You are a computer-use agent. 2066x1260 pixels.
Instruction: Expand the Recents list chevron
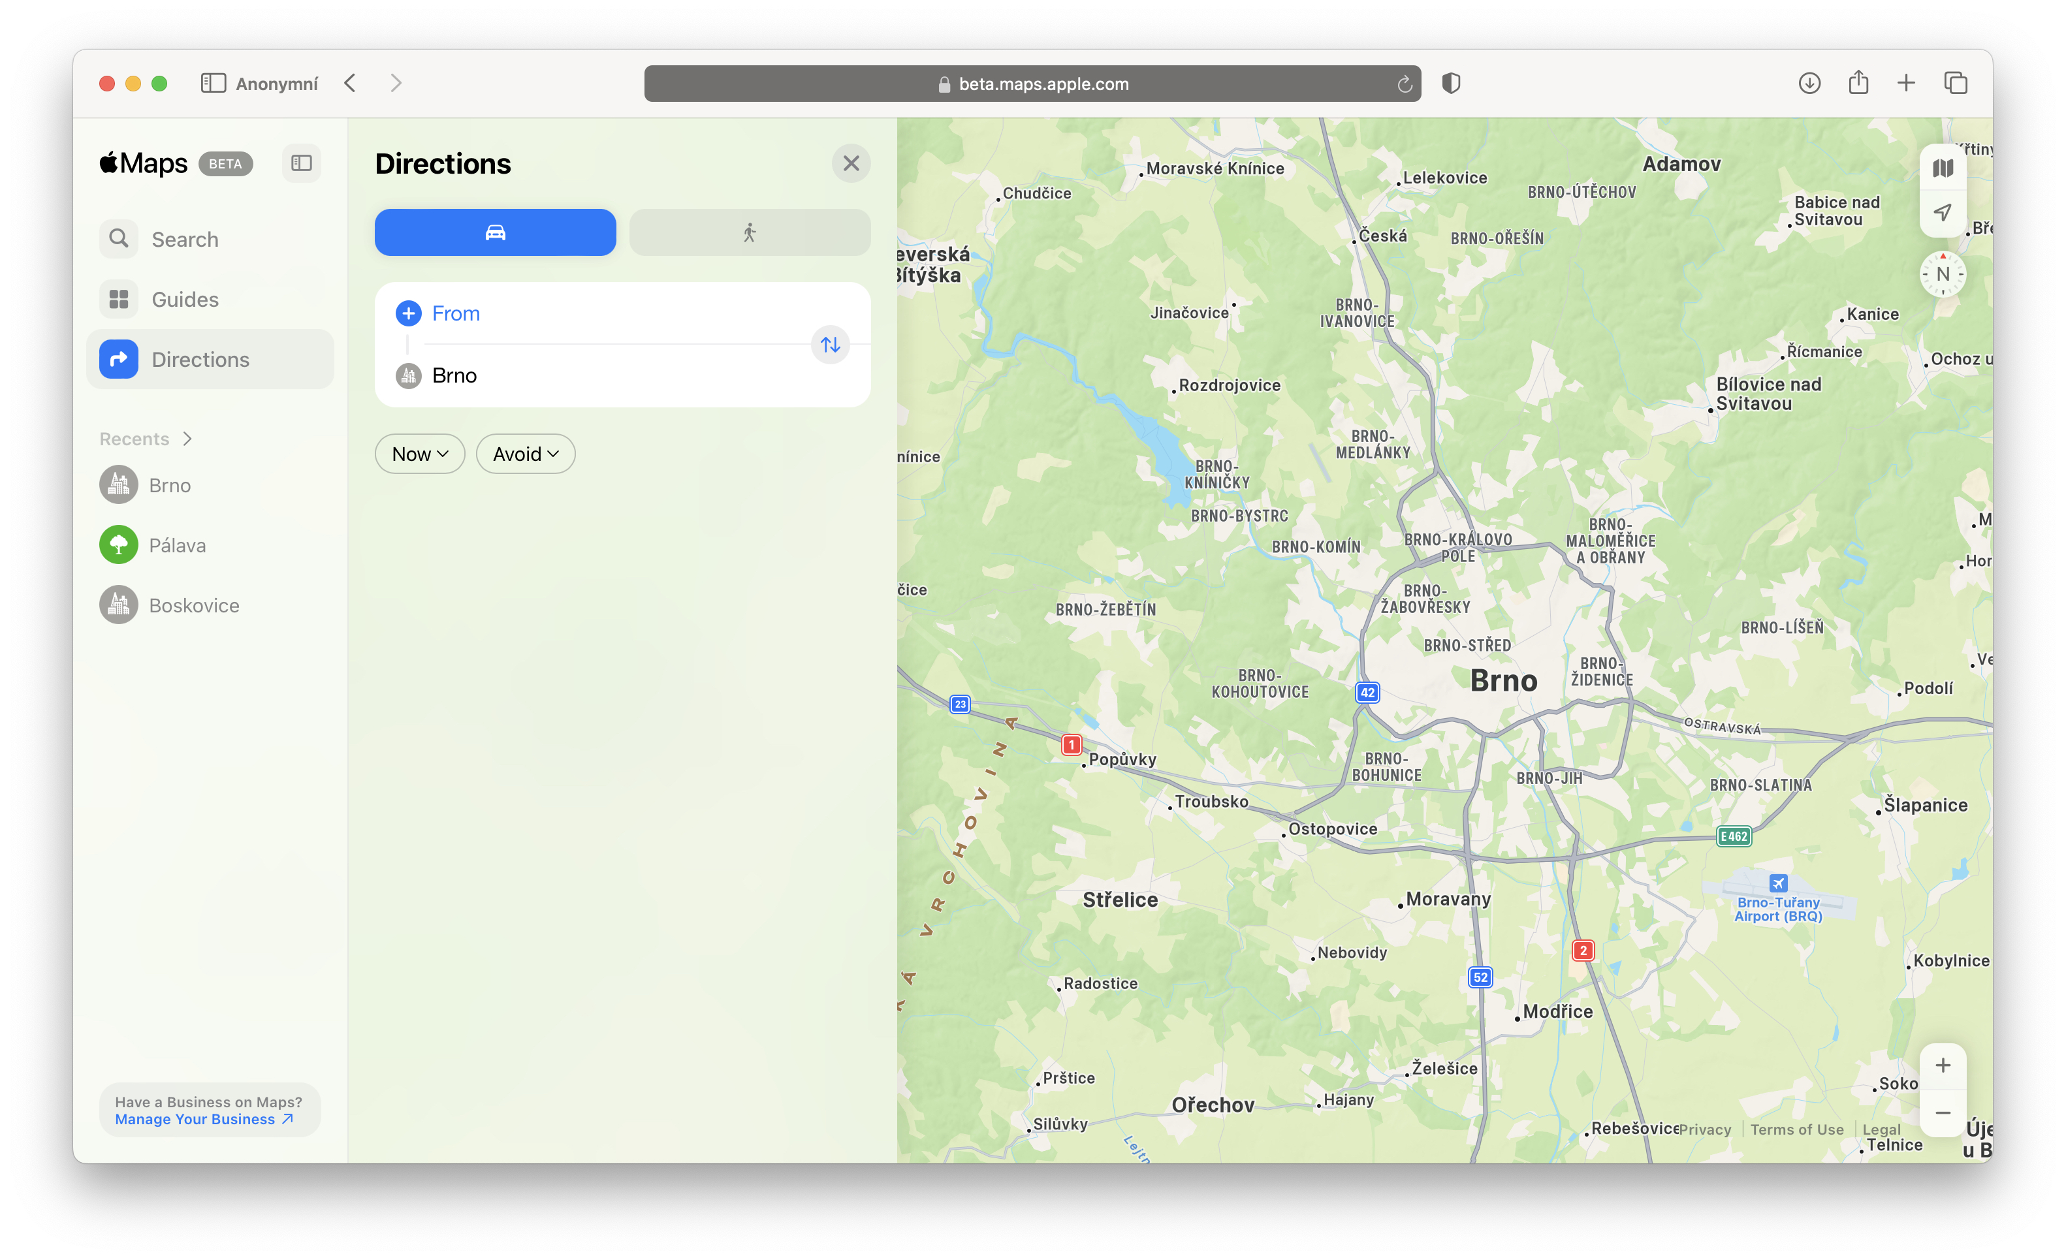coord(186,437)
